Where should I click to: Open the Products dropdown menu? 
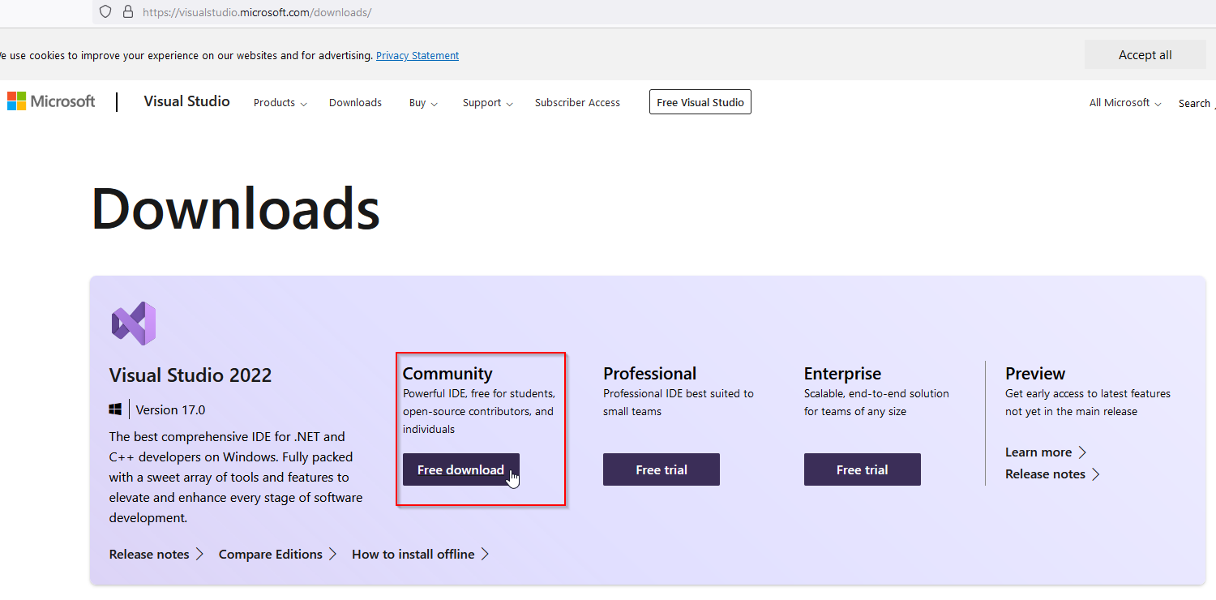click(279, 102)
